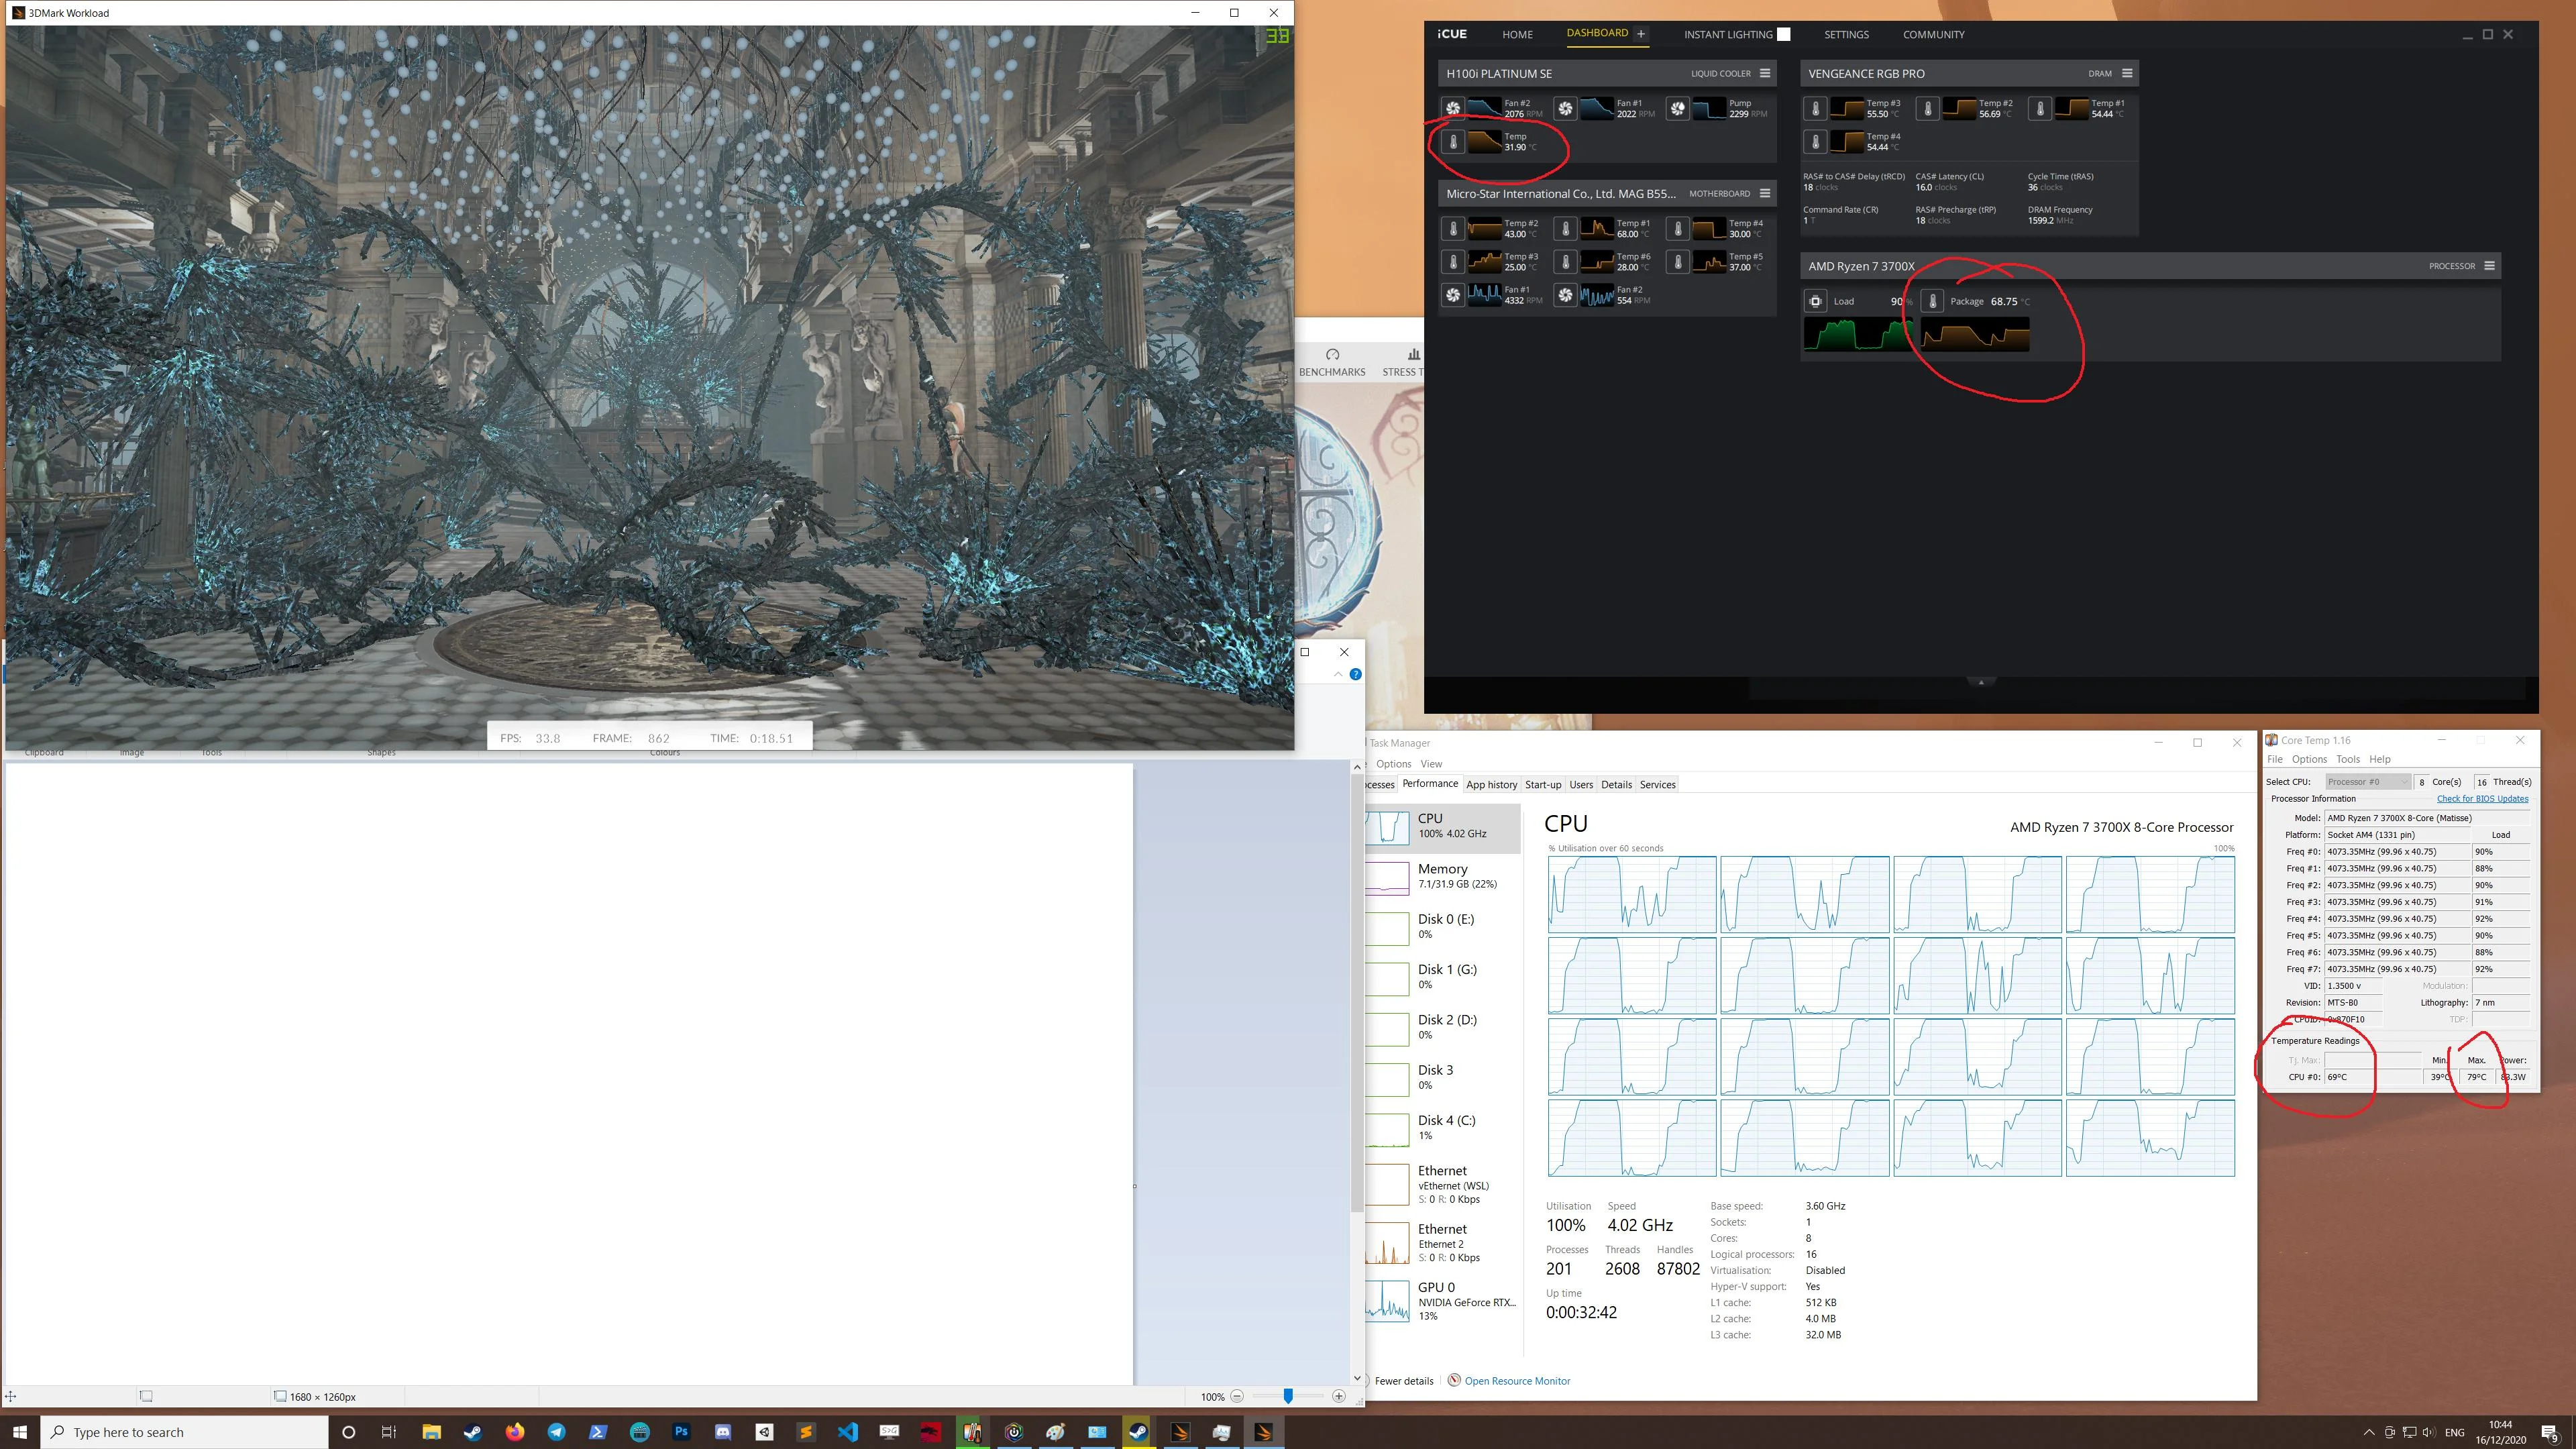Open Visual Studio Code from the taskbar
2576x1449 pixels.
[x=848, y=1432]
